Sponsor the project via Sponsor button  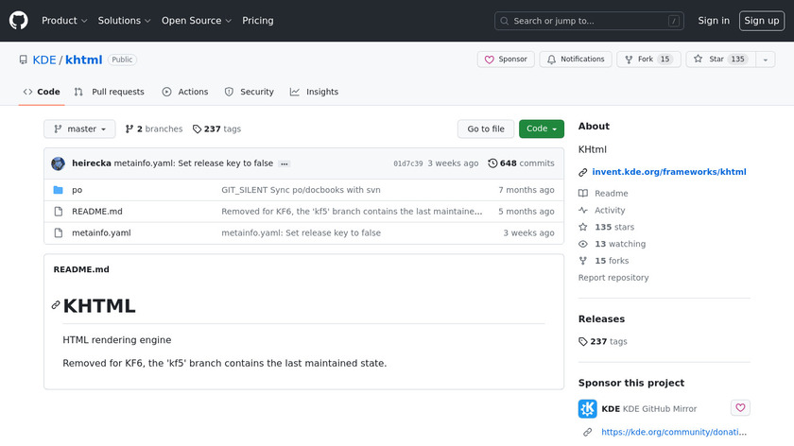pyautogui.click(x=506, y=60)
